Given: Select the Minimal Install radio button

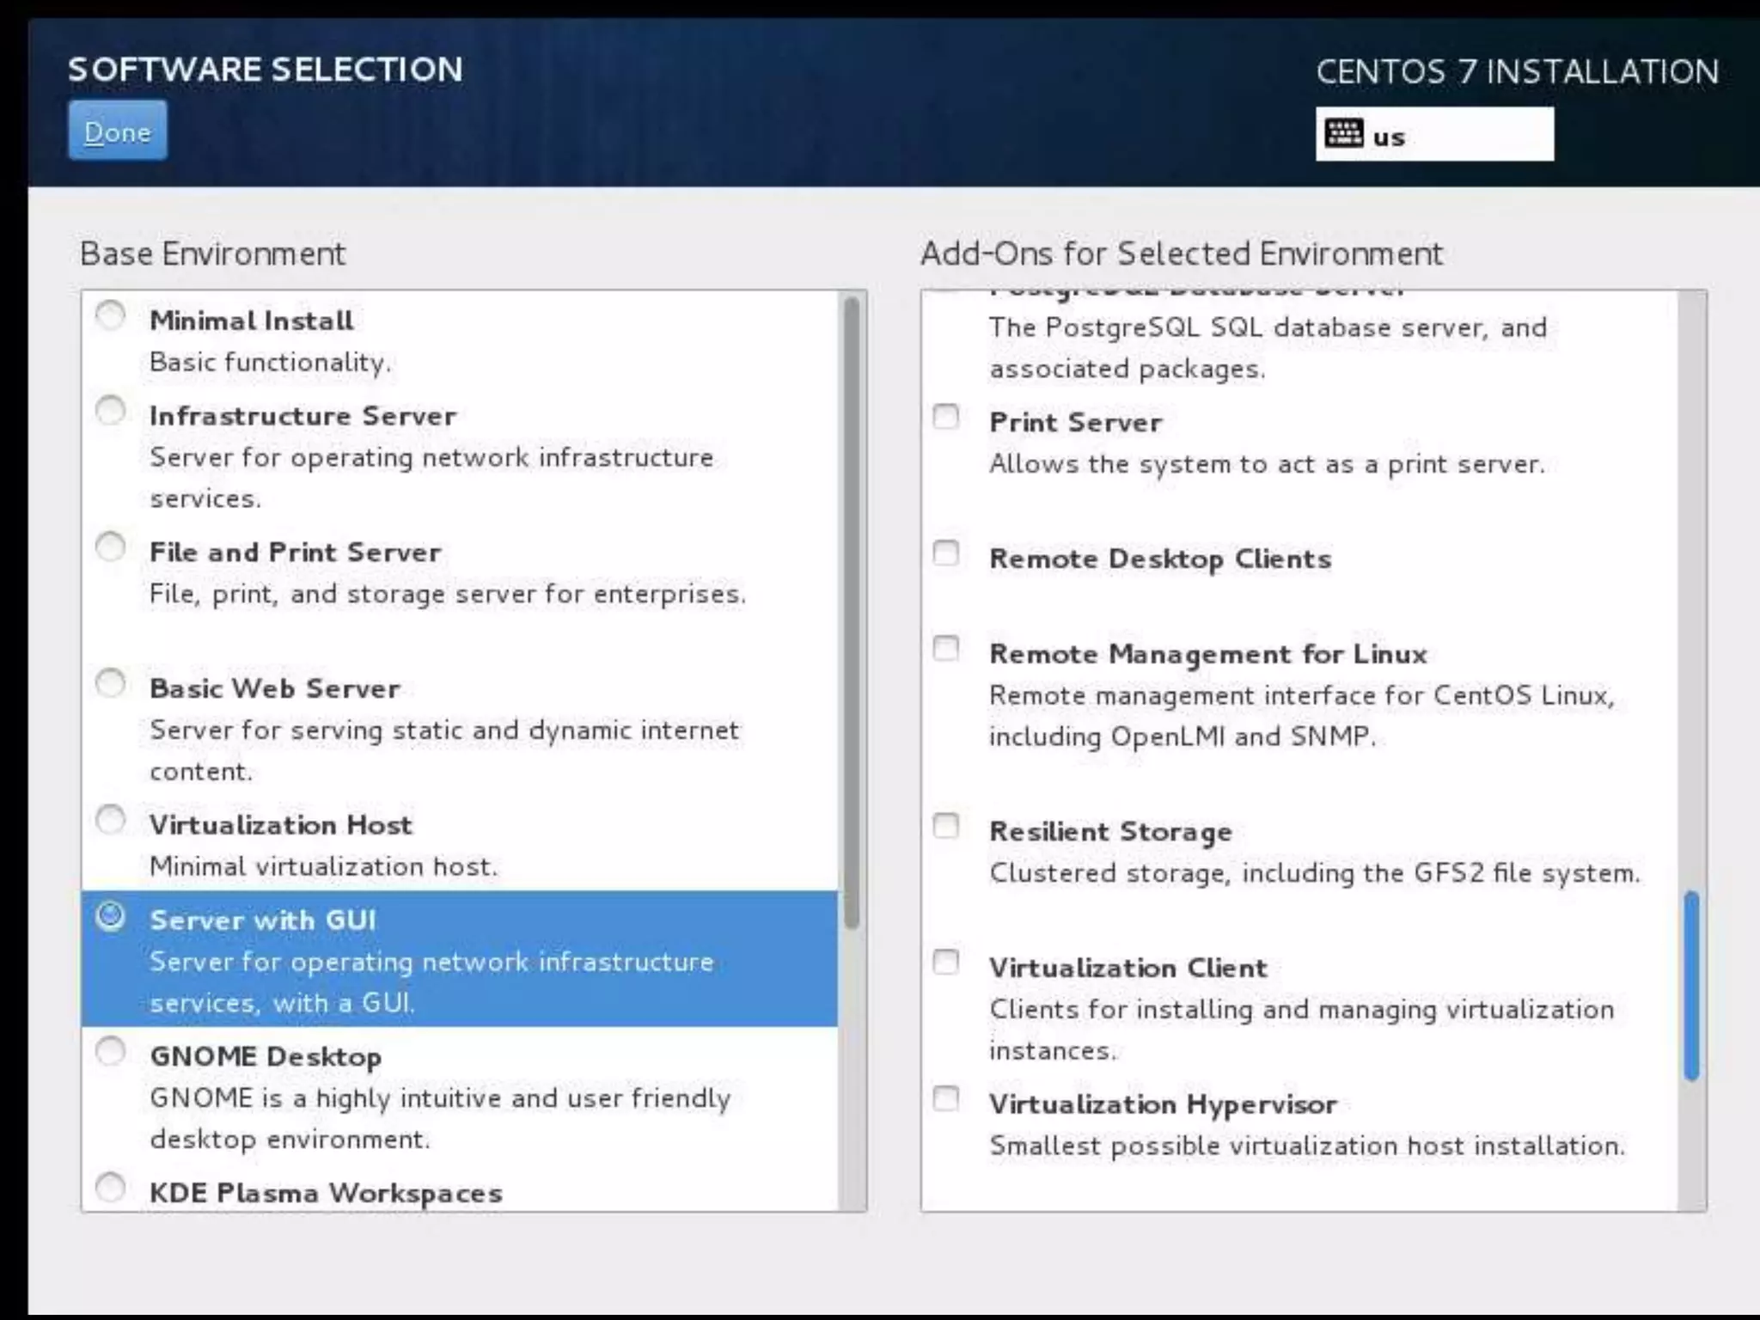Looking at the screenshot, I should (111, 316).
